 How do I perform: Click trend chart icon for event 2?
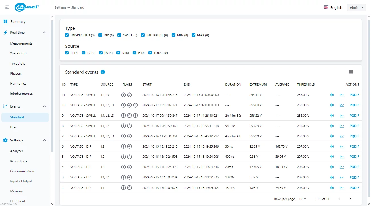point(342,188)
